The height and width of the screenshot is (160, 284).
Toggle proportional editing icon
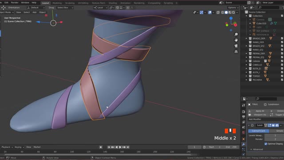pyautogui.click(x=128, y=8)
